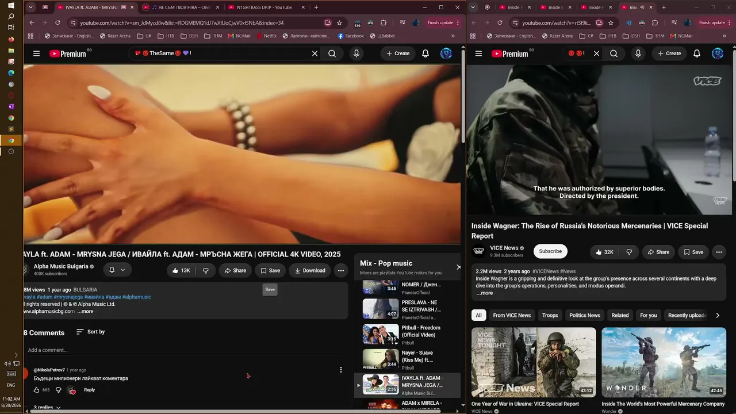This screenshot has width=736, height=414.
Task: Like the VICE News video with 32K likes
Action: click(604, 252)
